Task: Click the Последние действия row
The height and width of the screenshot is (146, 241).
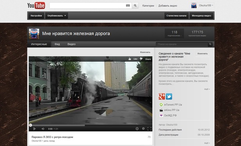Action: click(184, 130)
